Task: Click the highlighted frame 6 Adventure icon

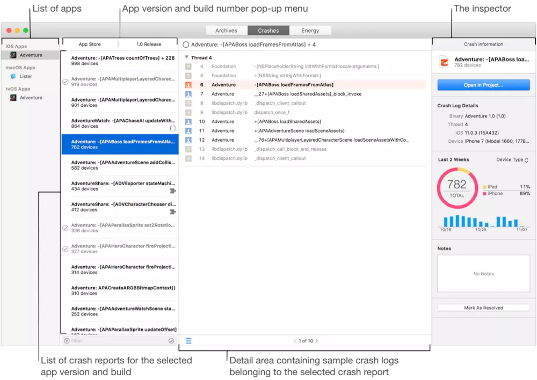Action: click(x=188, y=85)
